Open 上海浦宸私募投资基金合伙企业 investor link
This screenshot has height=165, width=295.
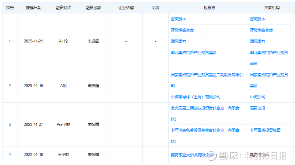(205, 136)
